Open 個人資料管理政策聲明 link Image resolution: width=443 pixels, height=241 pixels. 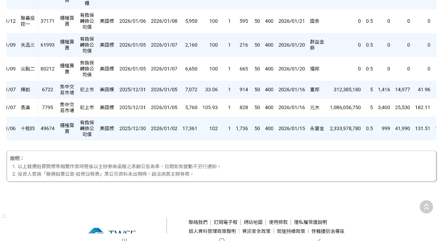click(212, 231)
